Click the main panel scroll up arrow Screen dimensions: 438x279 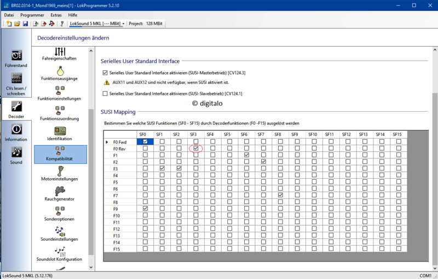tap(435, 50)
